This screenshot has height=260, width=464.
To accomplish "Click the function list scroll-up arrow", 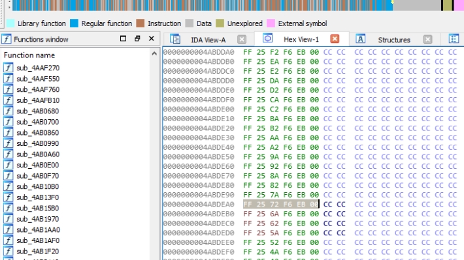I will tap(154, 53).
